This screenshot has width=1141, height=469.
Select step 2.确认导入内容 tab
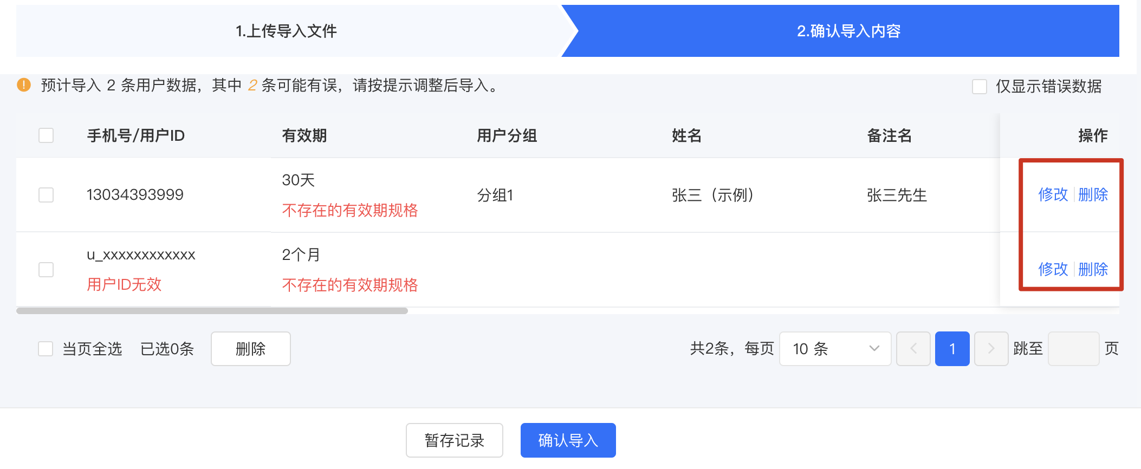coord(848,31)
